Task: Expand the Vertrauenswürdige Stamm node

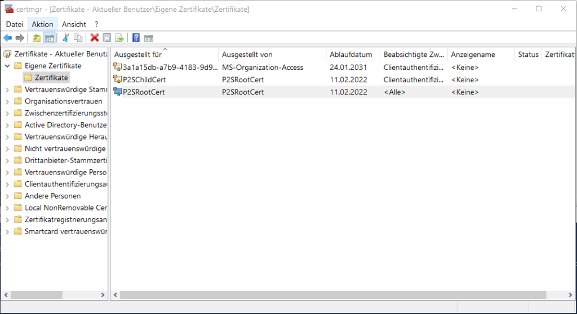Action: pyautogui.click(x=7, y=89)
